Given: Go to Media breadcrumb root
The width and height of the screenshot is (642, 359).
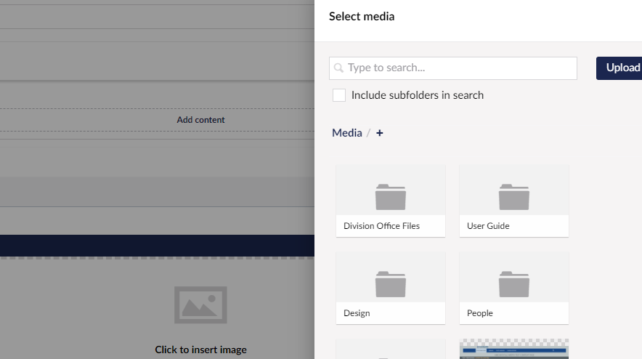Looking at the screenshot, I should click(x=347, y=133).
